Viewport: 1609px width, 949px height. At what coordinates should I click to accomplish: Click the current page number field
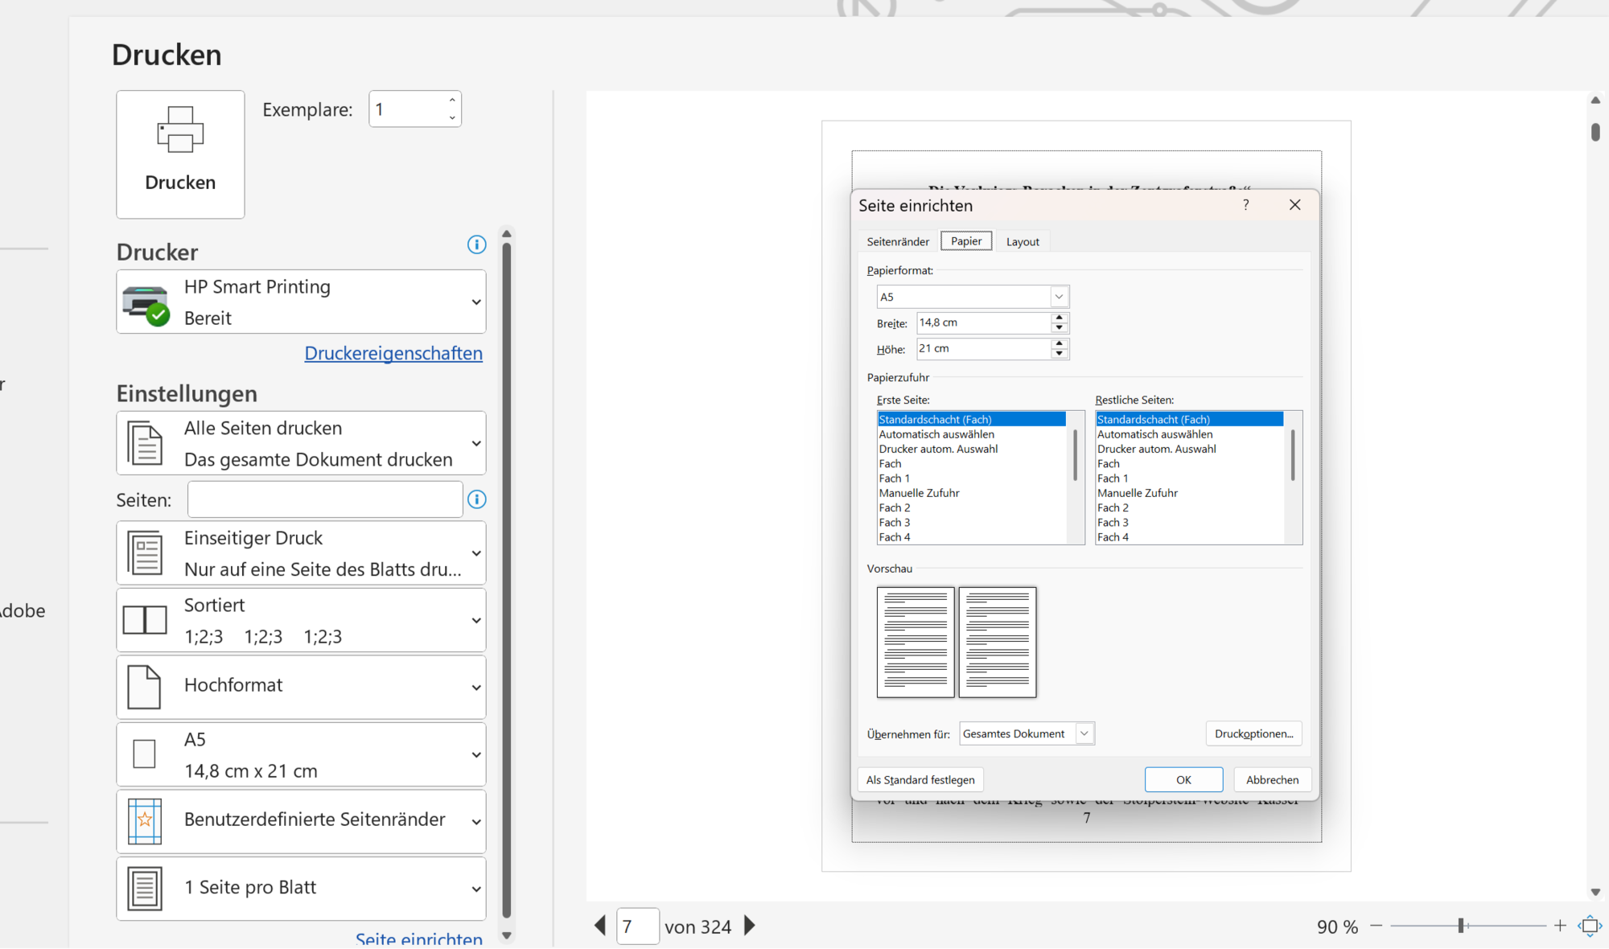pos(638,926)
